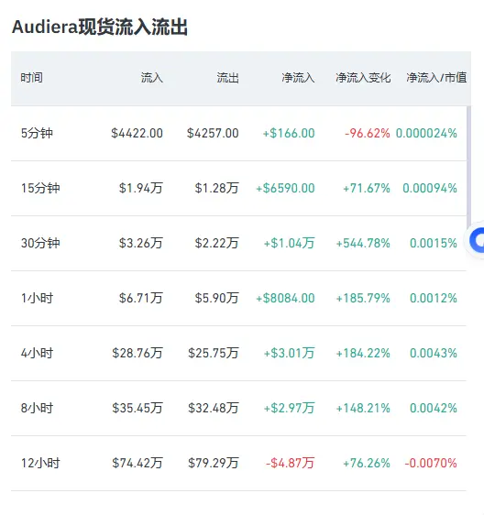The width and height of the screenshot is (484, 515).
Task: Click the $3.26万 inflow value
Action: coord(140,243)
